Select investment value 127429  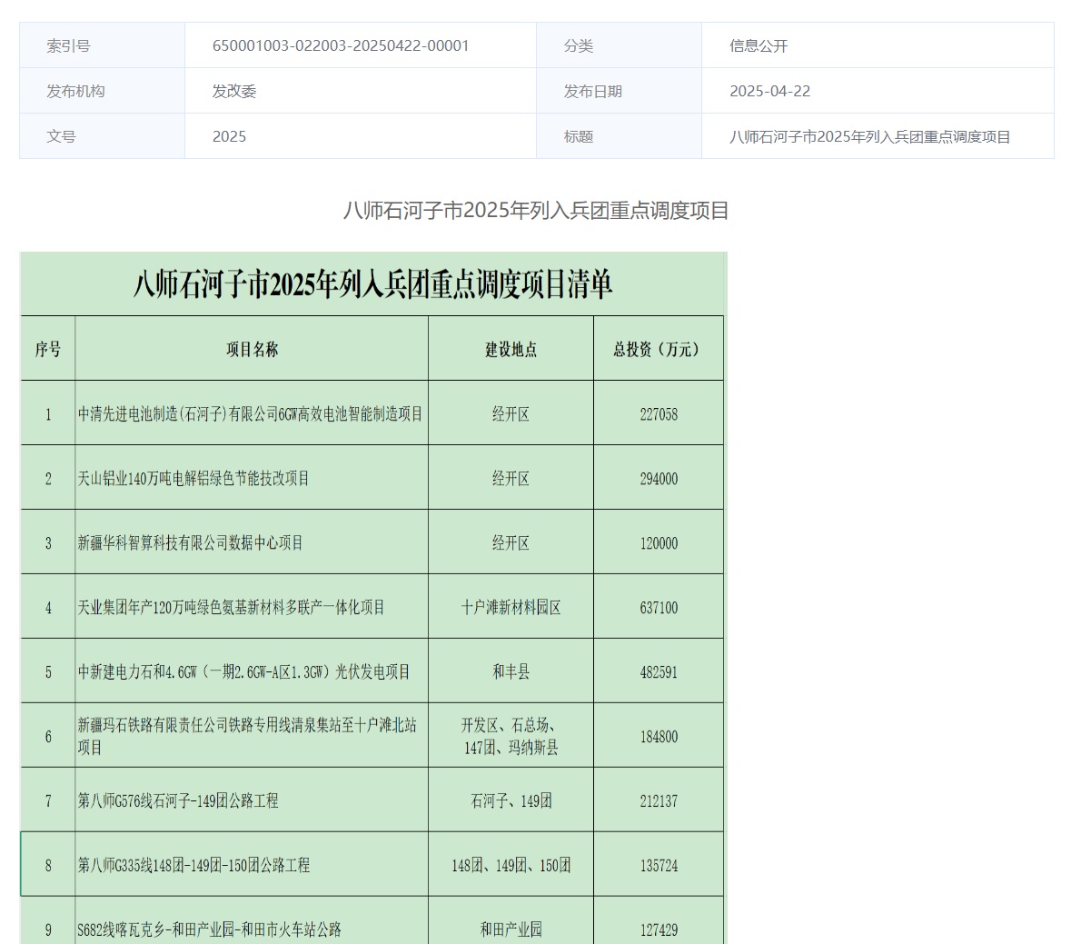(x=659, y=929)
